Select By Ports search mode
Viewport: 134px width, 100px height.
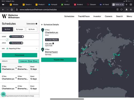click(8, 29)
